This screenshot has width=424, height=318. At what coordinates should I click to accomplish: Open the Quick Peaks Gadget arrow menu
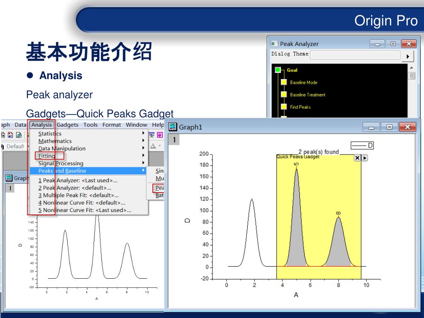365,158
